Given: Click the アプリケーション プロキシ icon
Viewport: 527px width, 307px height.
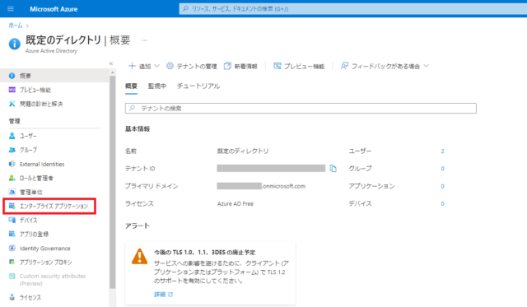Looking at the screenshot, I should [12, 262].
